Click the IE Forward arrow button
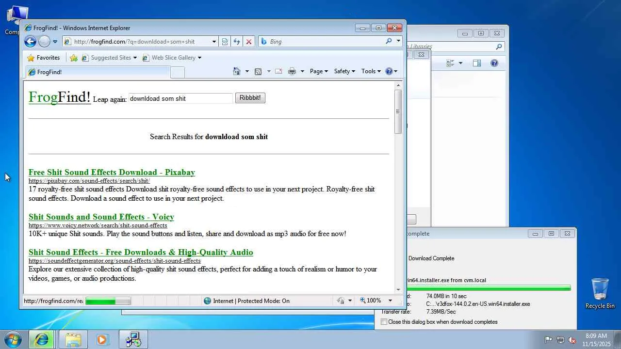Screen dimensions: 621x349 [44, 42]
